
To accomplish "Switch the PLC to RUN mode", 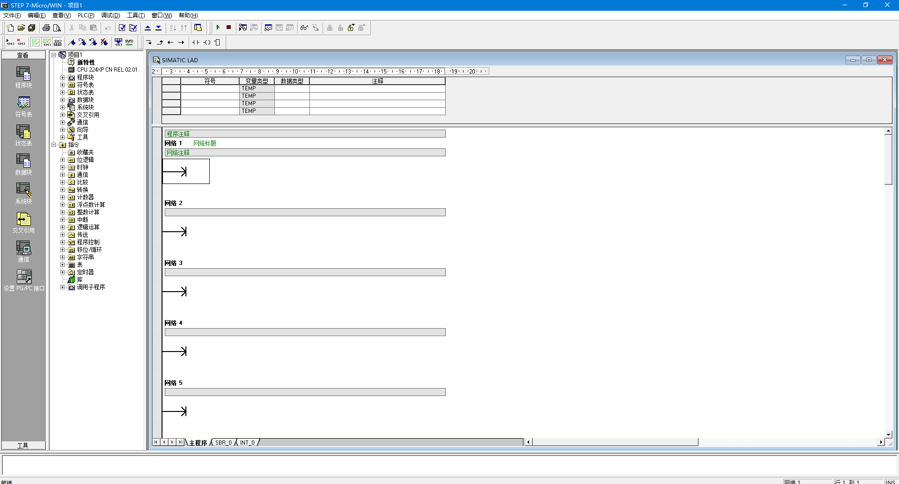I will tap(218, 28).
